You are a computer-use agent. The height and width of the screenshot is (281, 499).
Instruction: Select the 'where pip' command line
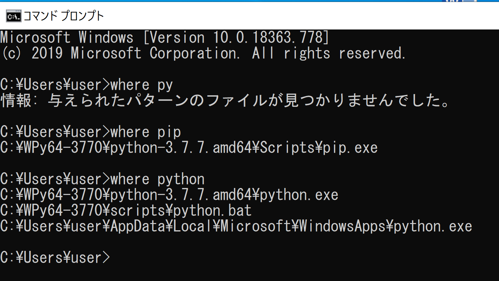click(x=91, y=132)
